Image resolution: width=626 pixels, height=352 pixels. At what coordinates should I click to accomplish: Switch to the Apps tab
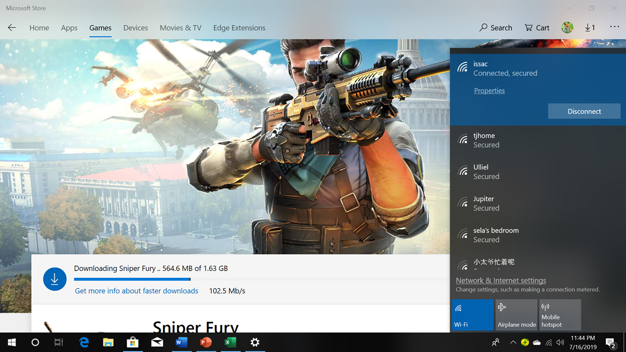tap(69, 28)
